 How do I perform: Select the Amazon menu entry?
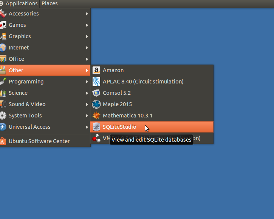152,70
